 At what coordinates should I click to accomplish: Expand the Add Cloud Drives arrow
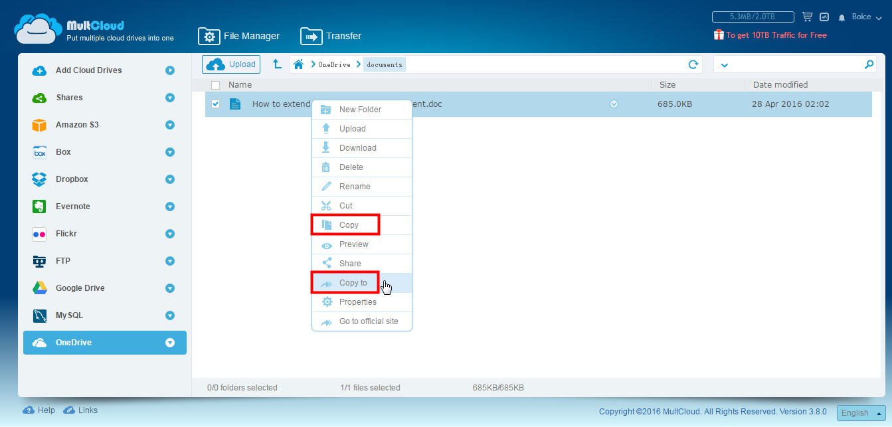[170, 70]
